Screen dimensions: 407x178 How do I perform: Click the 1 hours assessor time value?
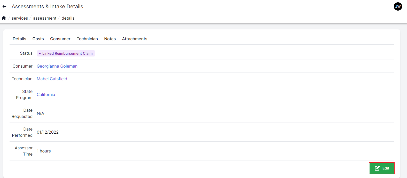click(x=44, y=151)
